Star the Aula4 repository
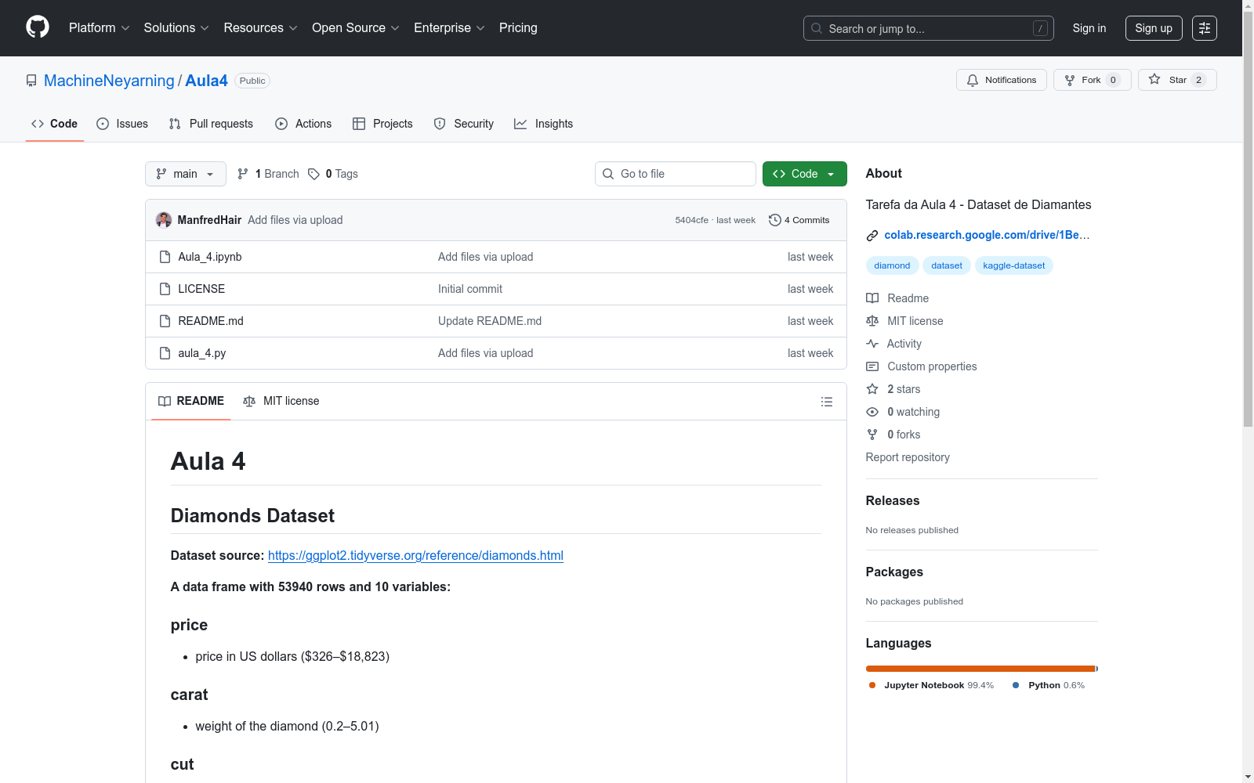 [x=1177, y=80]
